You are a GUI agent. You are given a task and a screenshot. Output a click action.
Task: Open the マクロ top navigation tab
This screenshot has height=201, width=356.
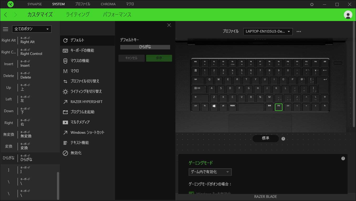click(130, 4)
